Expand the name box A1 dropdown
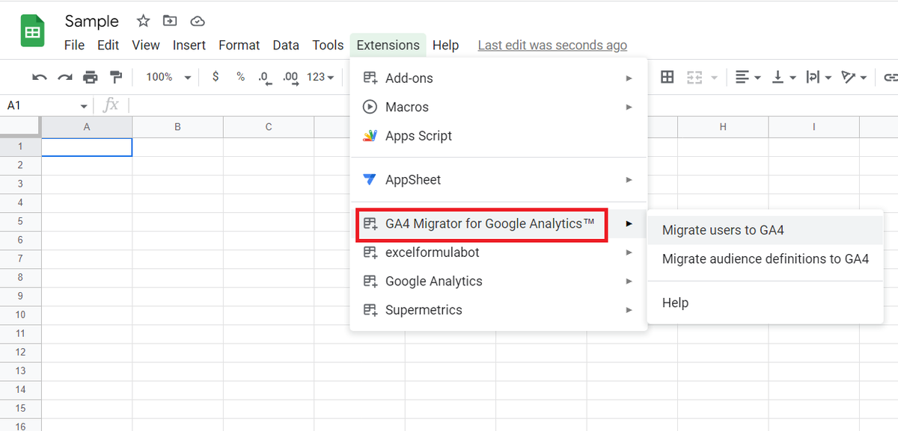Image resolution: width=898 pixels, height=431 pixels. (84, 106)
